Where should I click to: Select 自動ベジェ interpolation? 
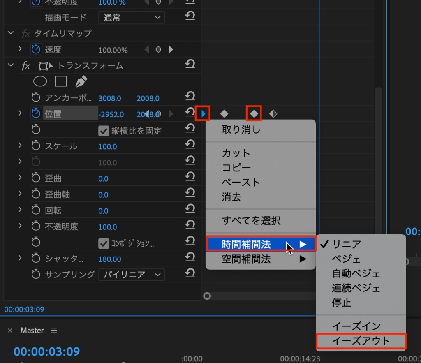click(x=361, y=274)
